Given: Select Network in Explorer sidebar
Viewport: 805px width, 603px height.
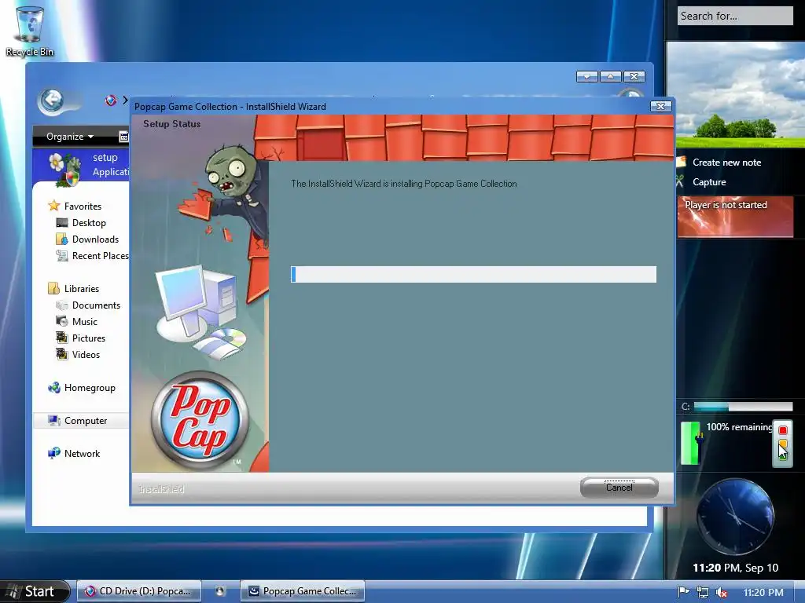Looking at the screenshot, I should tap(82, 453).
